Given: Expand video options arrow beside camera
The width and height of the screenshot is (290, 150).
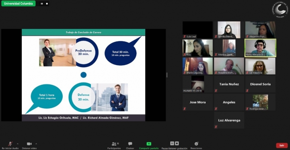Looking at the screenshot, I should (36, 144).
